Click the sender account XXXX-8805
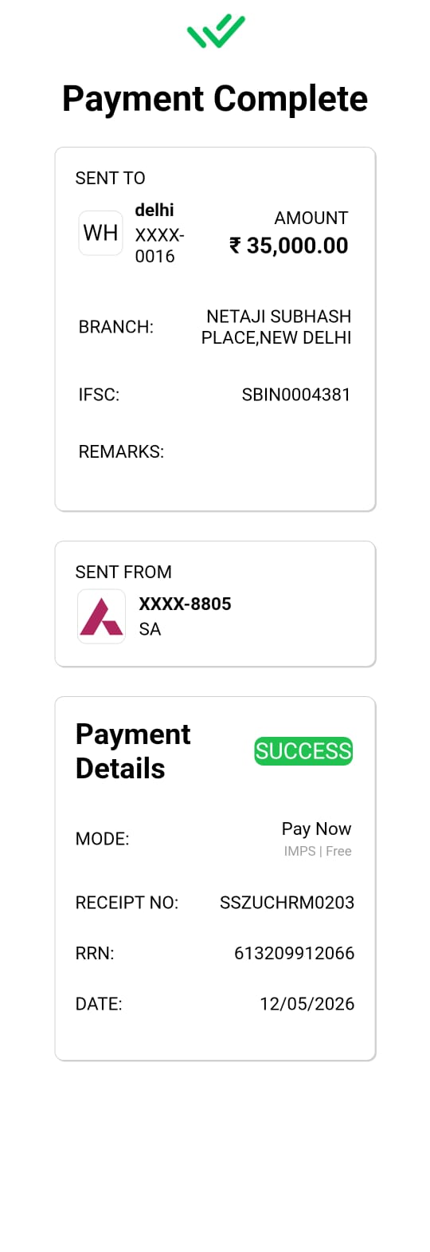Viewport: 430px width, 1252px height. (185, 604)
